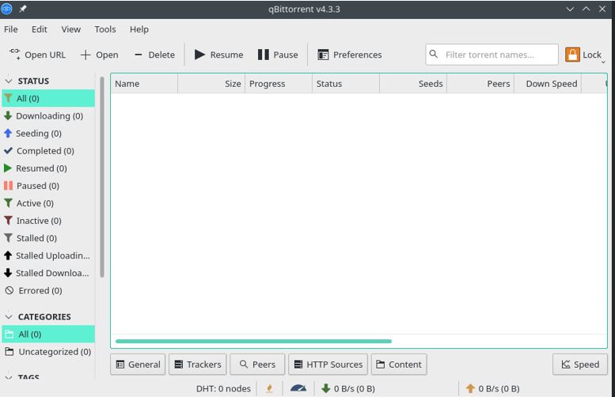The image size is (615, 397).
Task: Click the Open URL link icon
Action: [15, 55]
